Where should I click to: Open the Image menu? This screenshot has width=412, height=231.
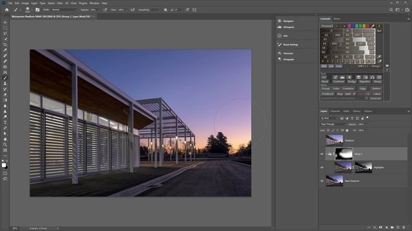[x=25, y=3]
